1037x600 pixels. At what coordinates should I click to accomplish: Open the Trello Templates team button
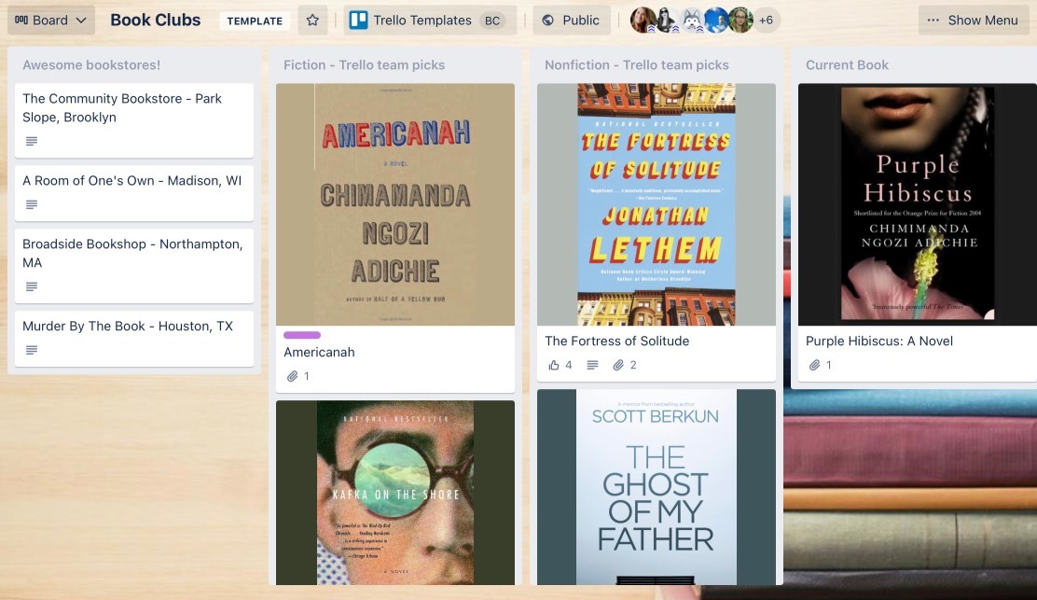(x=430, y=21)
